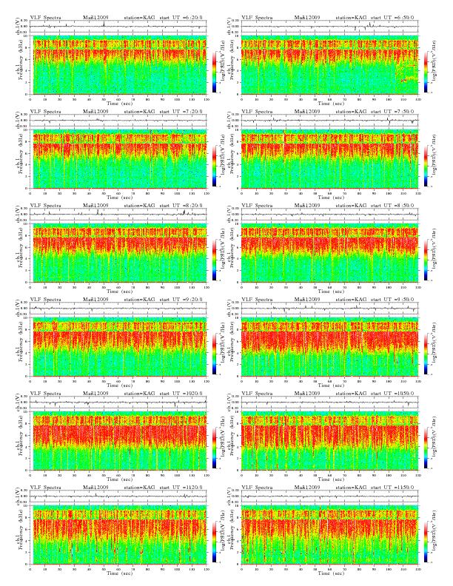This screenshot has height=586, width=453.
Task: Click the "start UT =11:20:0" title text
Action: pyautogui.click(x=181, y=488)
